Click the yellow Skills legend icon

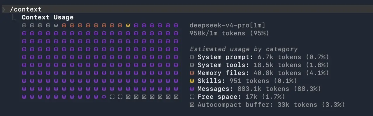pyautogui.click(x=192, y=81)
